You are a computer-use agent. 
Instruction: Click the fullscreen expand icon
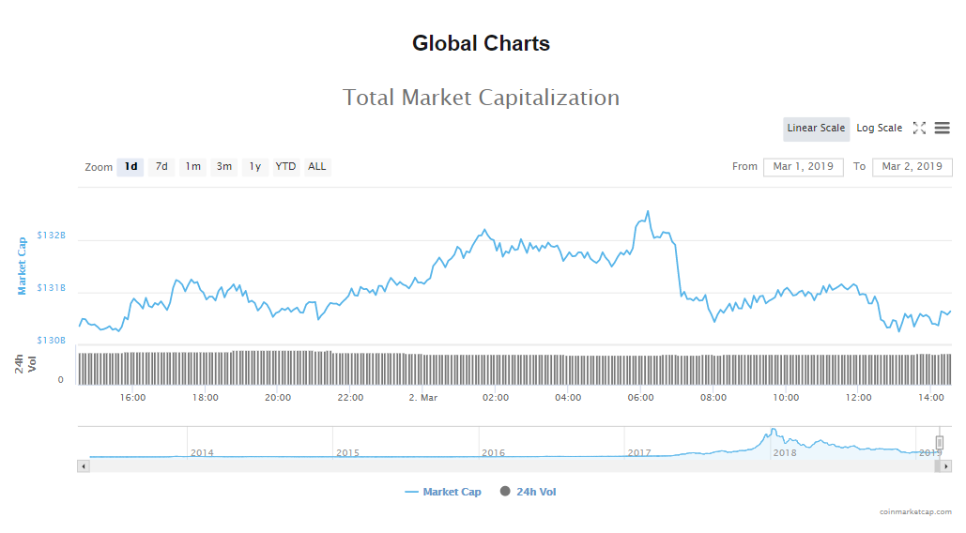tap(919, 129)
